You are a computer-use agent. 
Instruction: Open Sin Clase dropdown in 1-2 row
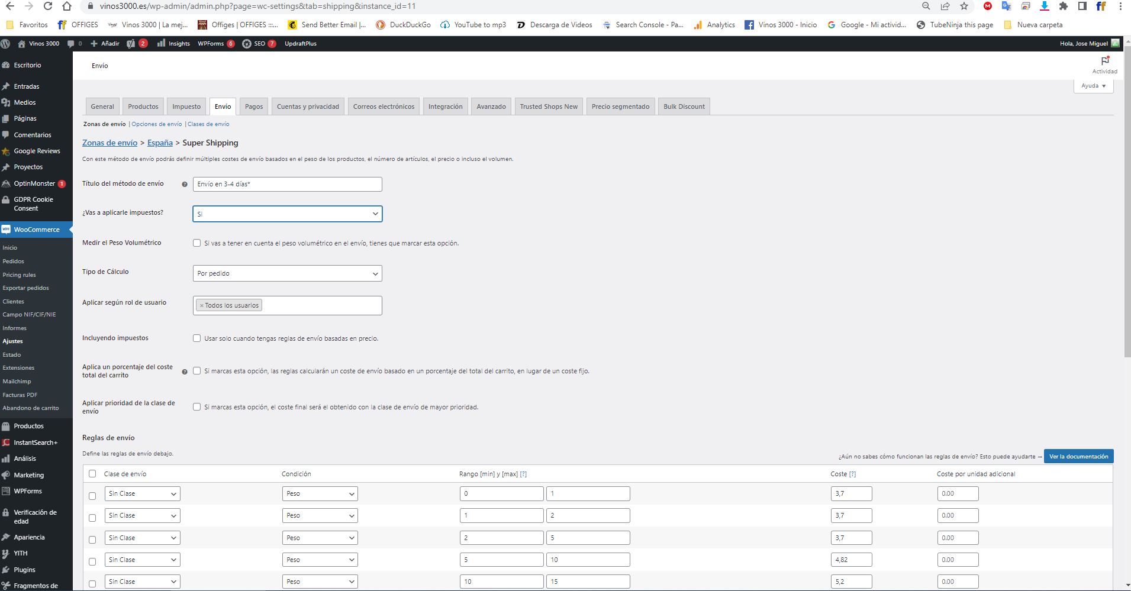(x=143, y=515)
